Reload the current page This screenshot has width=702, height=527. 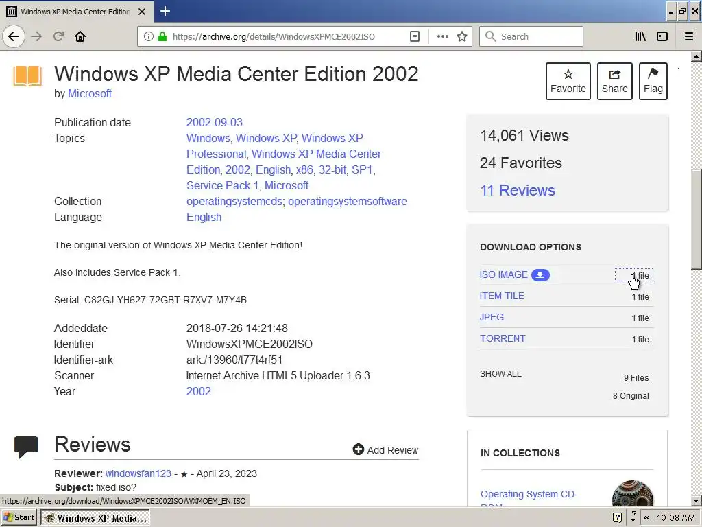pyautogui.click(x=59, y=36)
